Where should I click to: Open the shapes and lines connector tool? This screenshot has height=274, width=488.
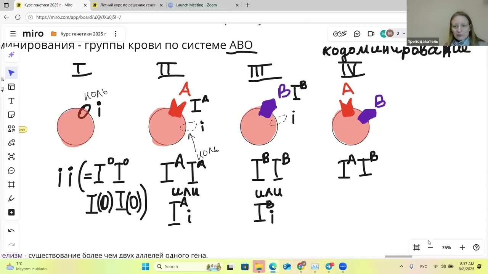click(11, 143)
